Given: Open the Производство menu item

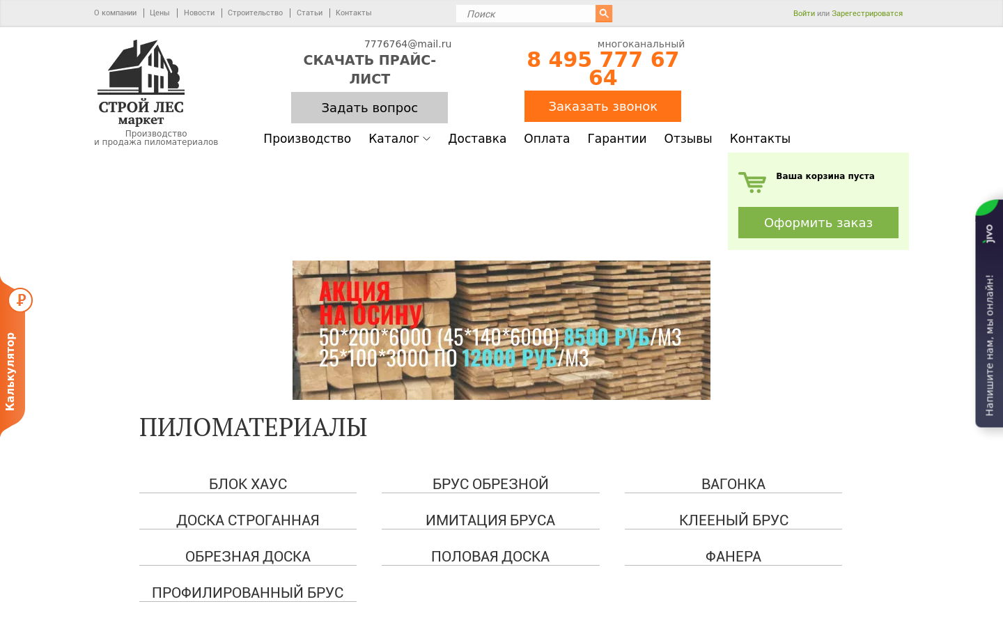Looking at the screenshot, I should [x=307, y=139].
